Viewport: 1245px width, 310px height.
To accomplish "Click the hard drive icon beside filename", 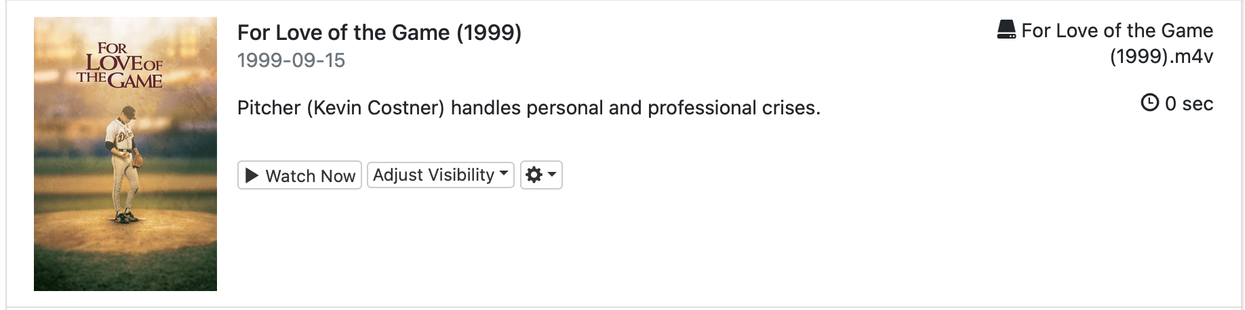I will [1006, 30].
